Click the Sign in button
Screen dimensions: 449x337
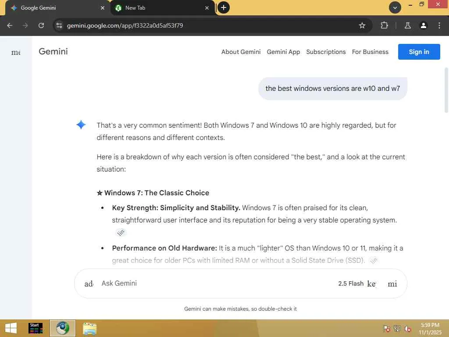pyautogui.click(x=419, y=52)
